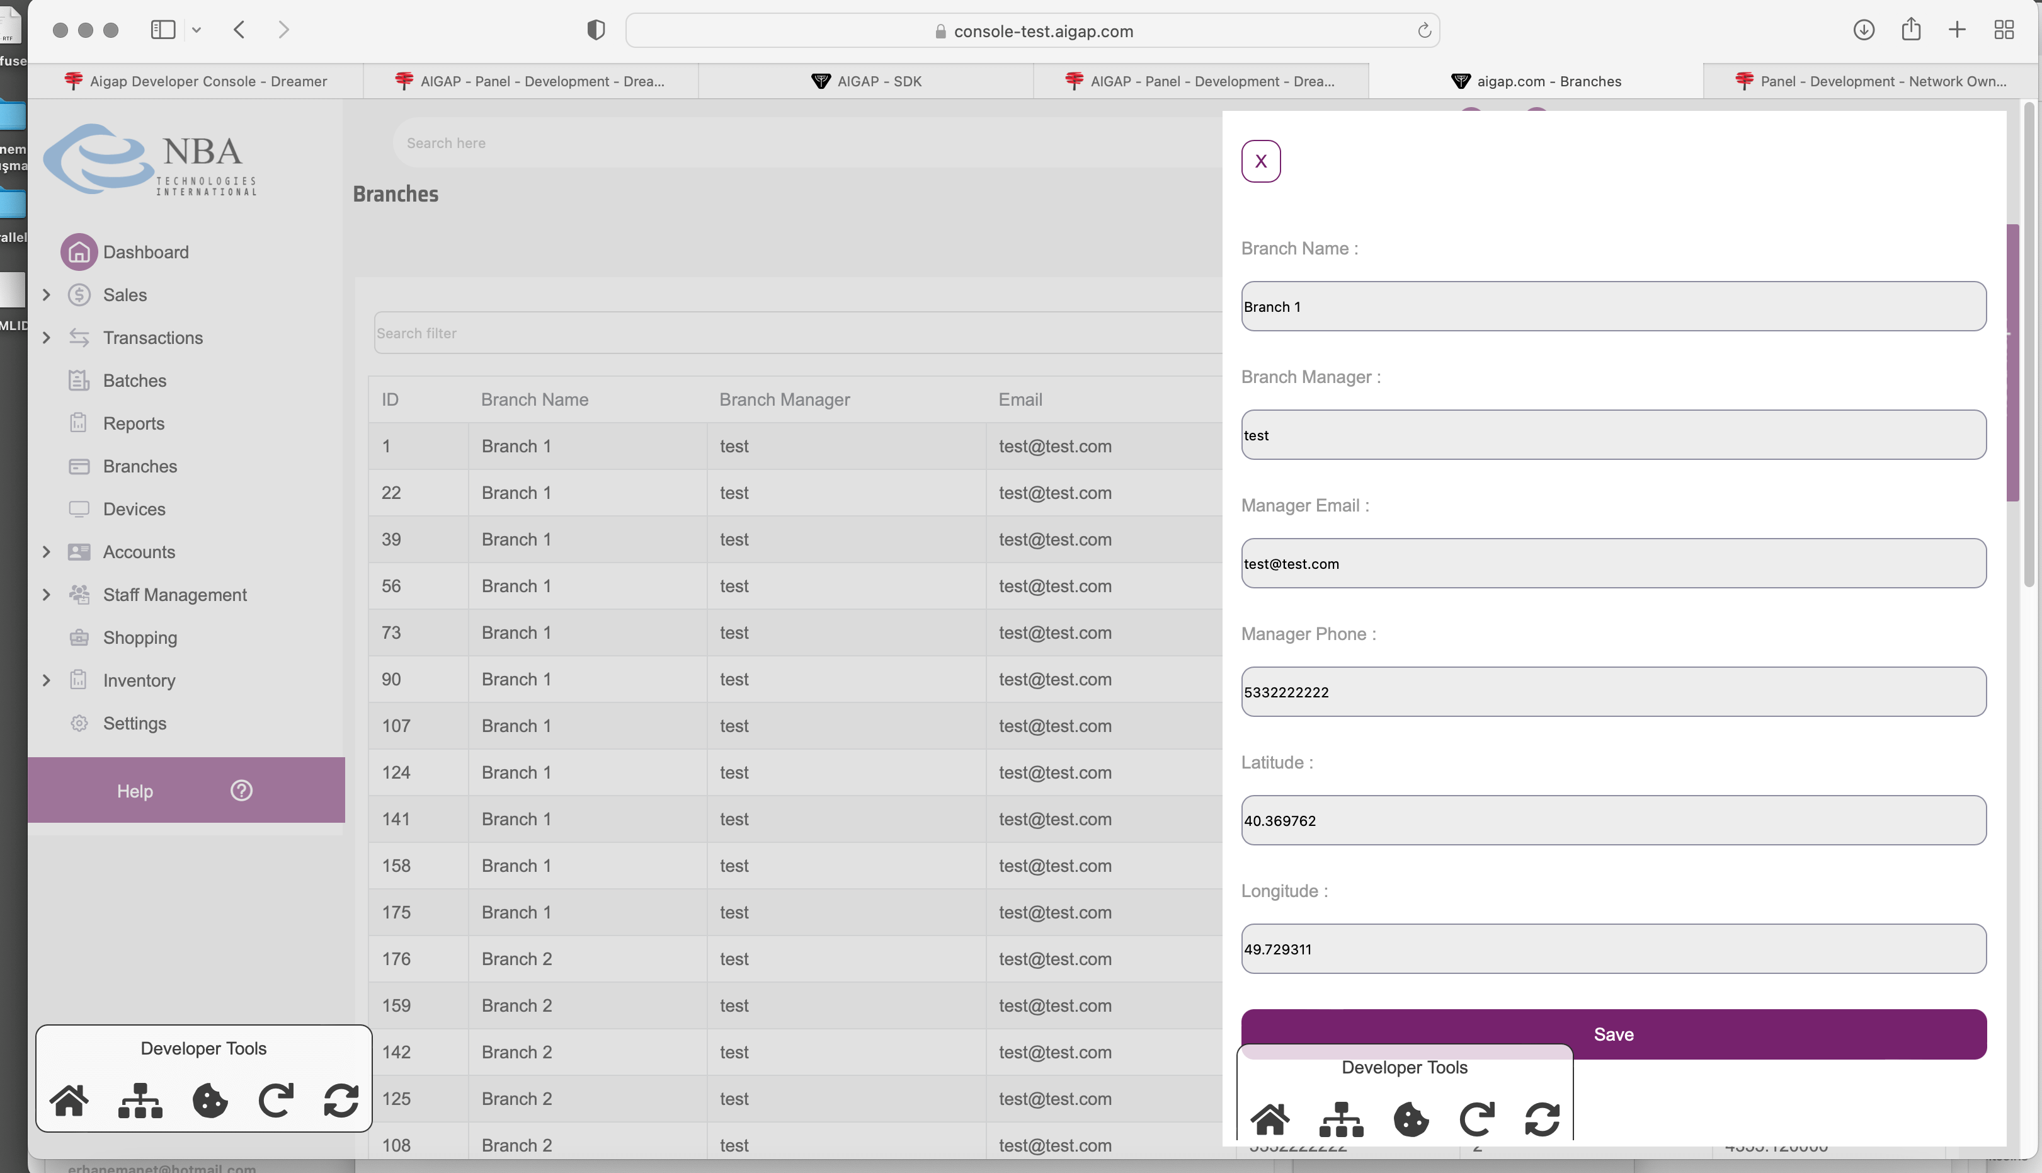This screenshot has height=1173, width=2042.
Task: Click redo arrow icon in left Developer Tools
Action: pos(275,1100)
